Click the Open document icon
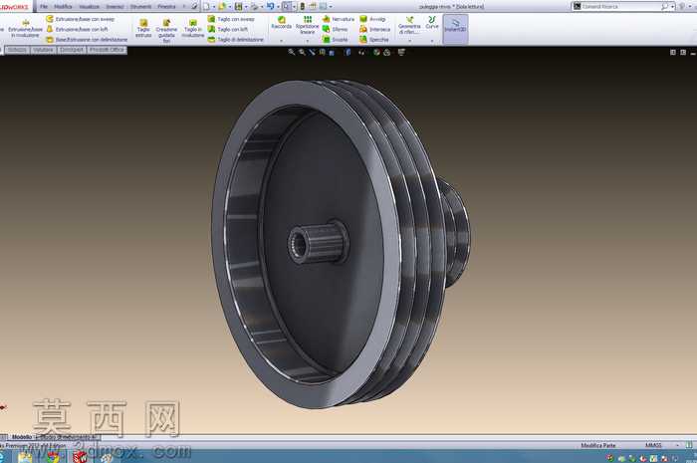This screenshot has height=463, width=697. click(x=222, y=7)
